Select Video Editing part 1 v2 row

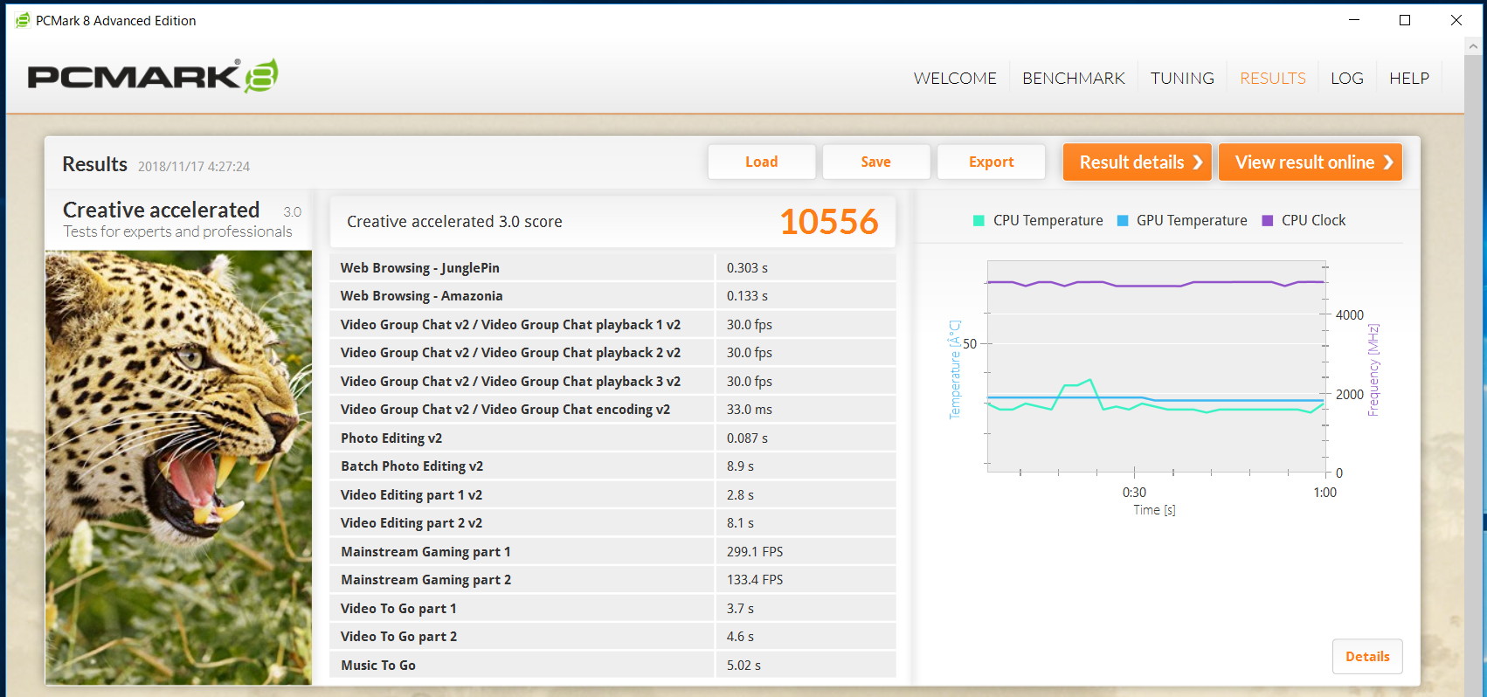(x=612, y=495)
